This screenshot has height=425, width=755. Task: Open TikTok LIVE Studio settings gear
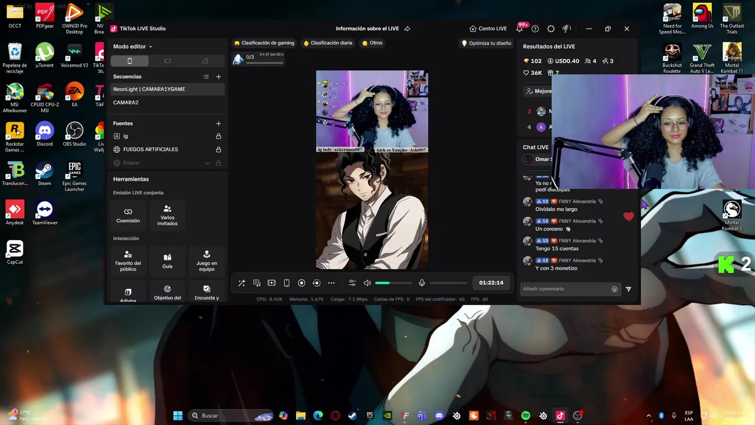point(551,28)
